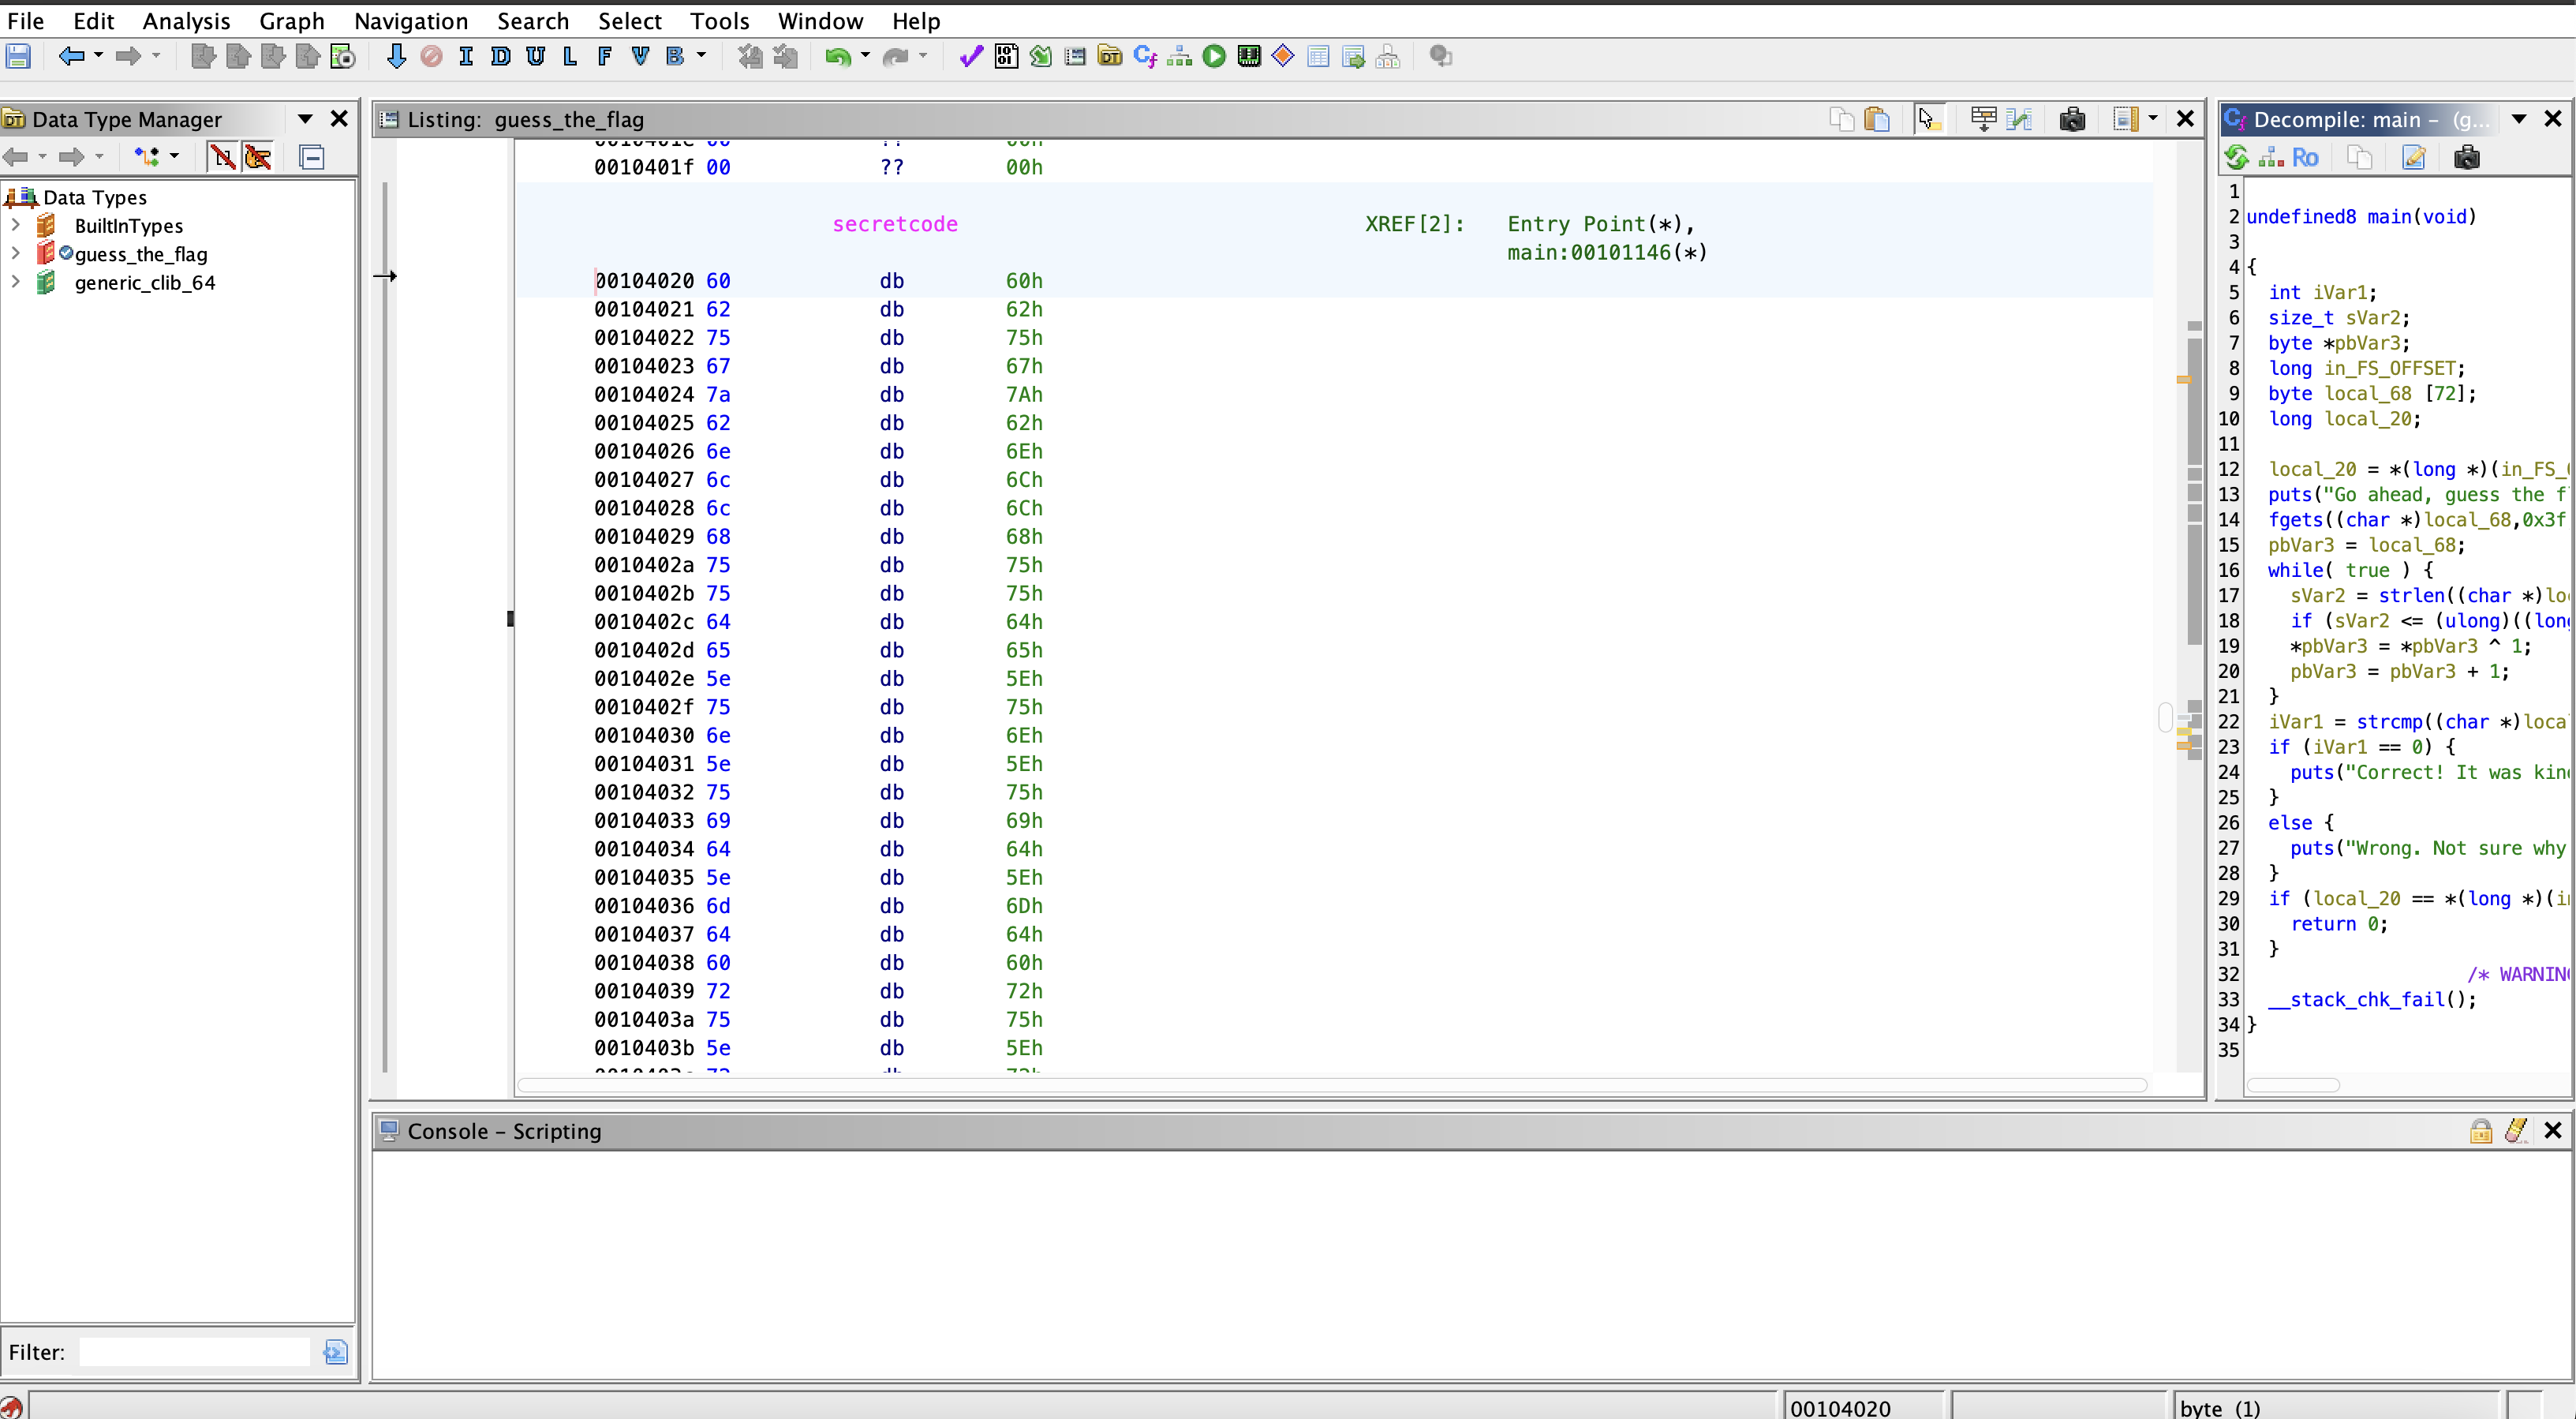Open the 'B' toolbar icon dropdown arrow

click(x=701, y=56)
